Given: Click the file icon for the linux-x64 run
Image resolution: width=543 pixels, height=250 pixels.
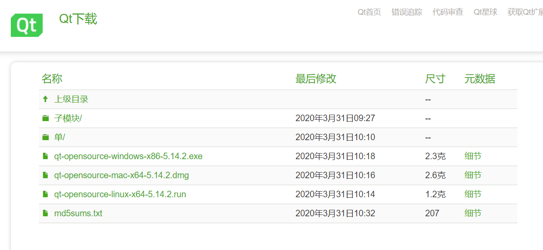Looking at the screenshot, I should pyautogui.click(x=45, y=194).
